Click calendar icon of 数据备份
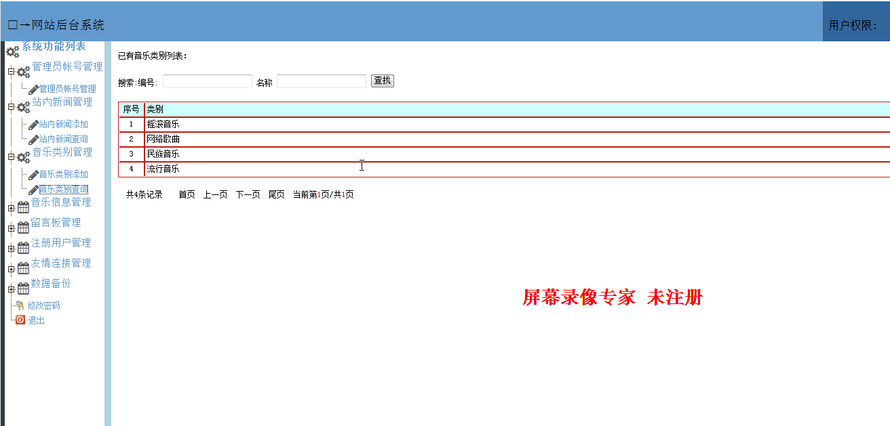Image resolution: width=890 pixels, height=426 pixels. pyautogui.click(x=23, y=289)
